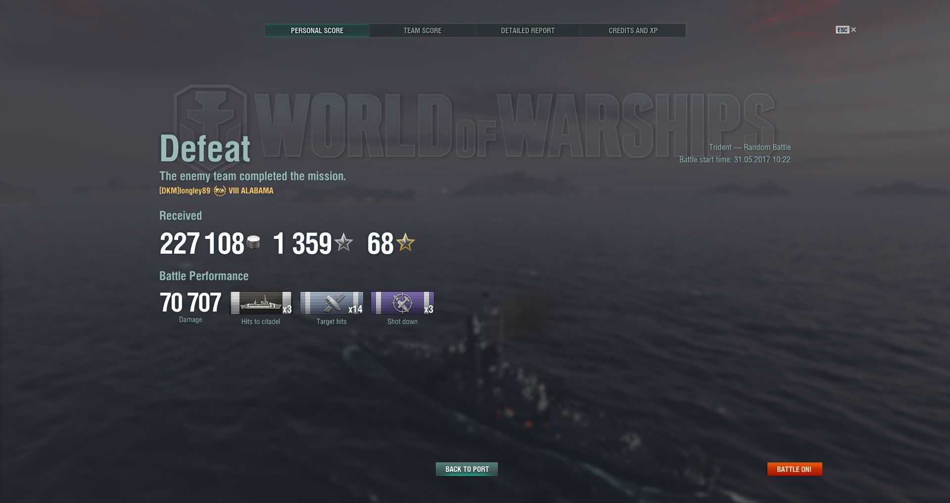Click the 227 108 credits amount
This screenshot has height=503, width=950.
coord(202,243)
